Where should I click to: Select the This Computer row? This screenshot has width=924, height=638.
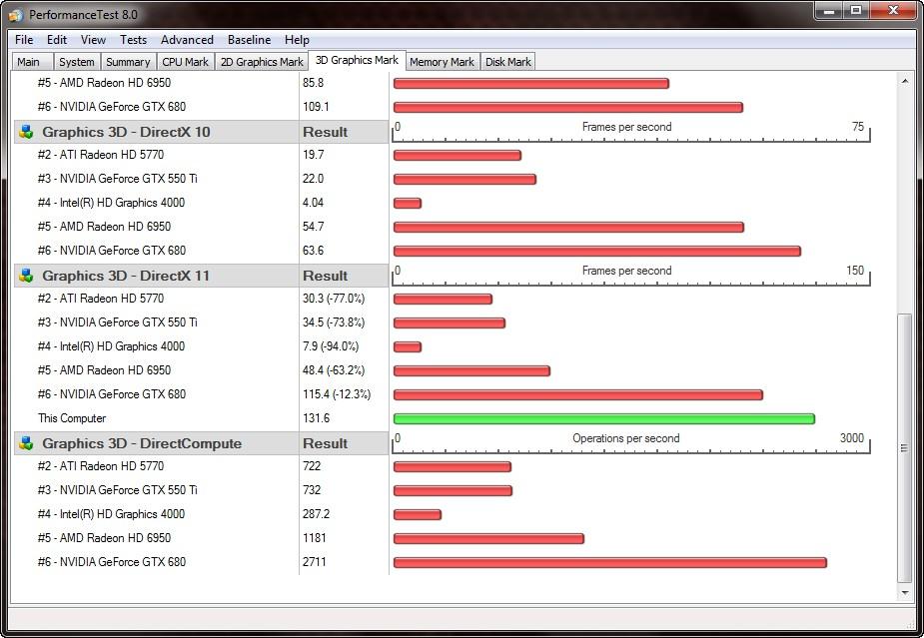click(72, 418)
